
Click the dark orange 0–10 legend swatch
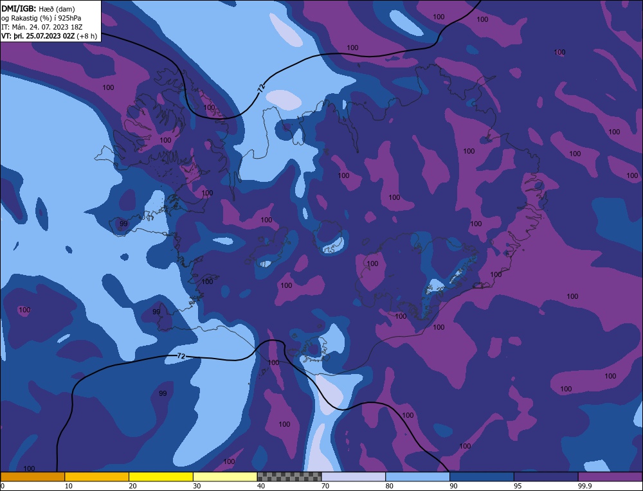pyautogui.click(x=33, y=476)
